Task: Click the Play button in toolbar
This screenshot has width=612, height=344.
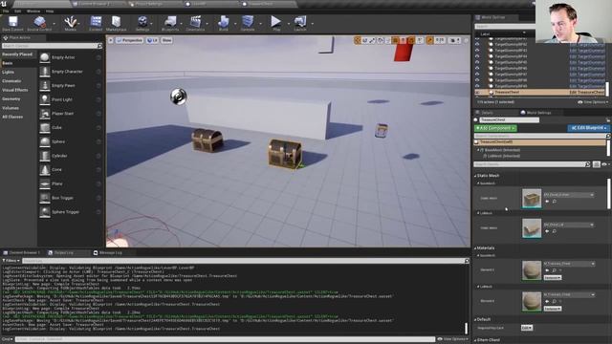Action: [276, 21]
